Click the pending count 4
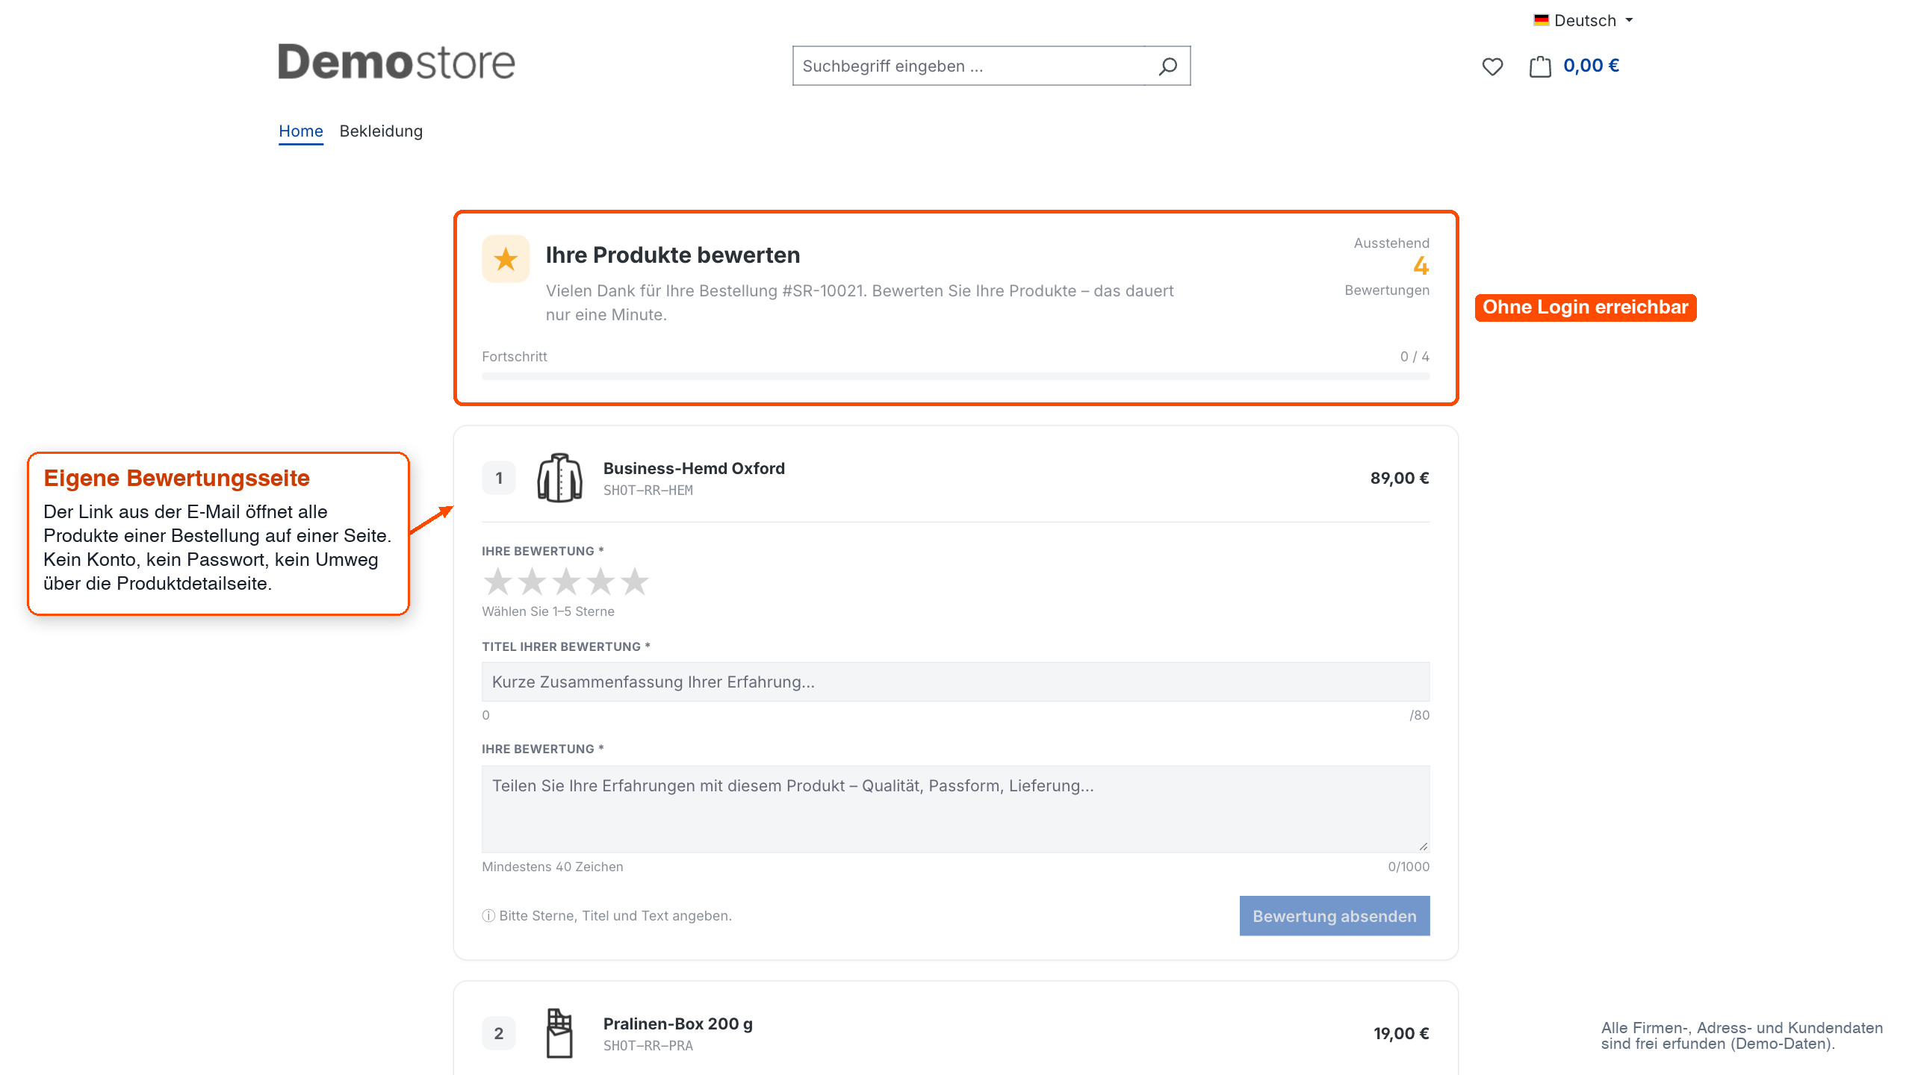Viewport: 1912px width, 1075px height. pos(1421,266)
